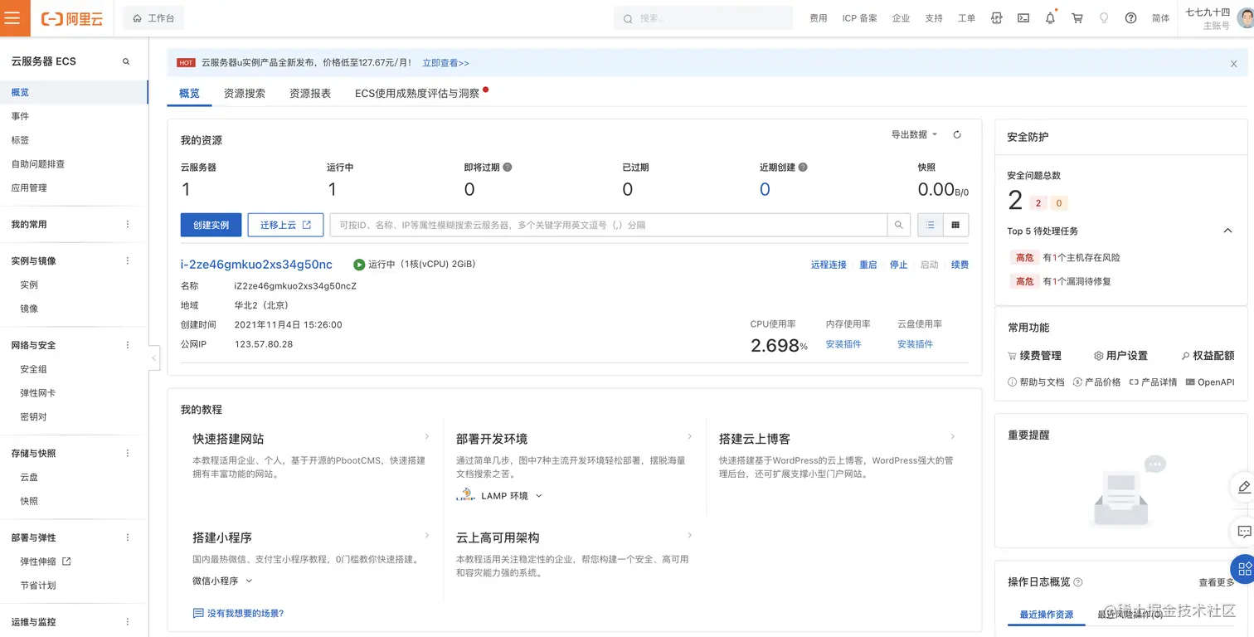Screen dimensions: 1254x637
Task: Close the HOT announcement banner
Action: 1233,63
